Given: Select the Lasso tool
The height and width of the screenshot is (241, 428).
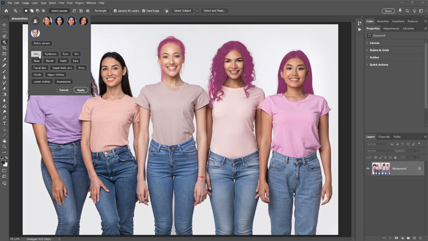Looking at the screenshot, I should [4, 36].
